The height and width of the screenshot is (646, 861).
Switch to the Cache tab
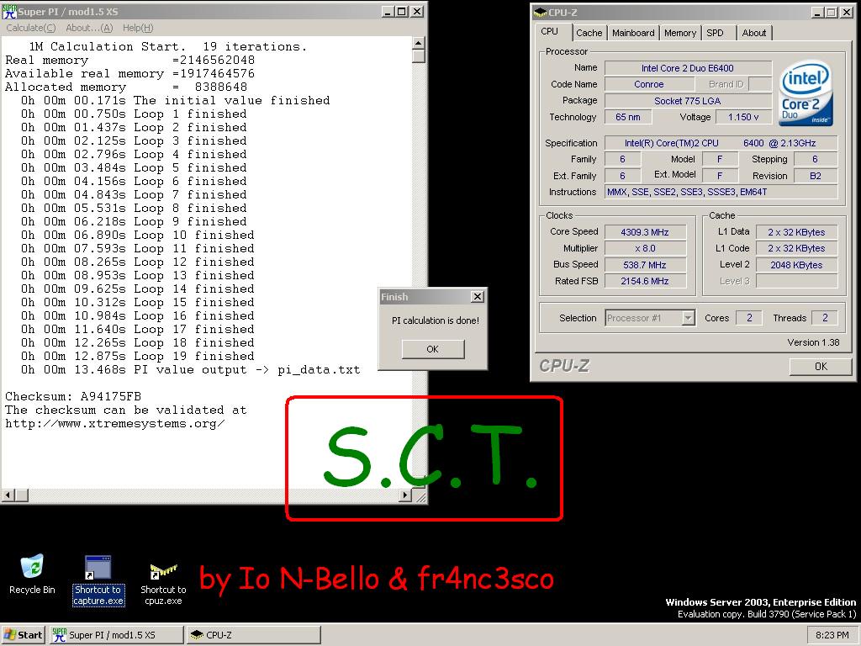(589, 33)
